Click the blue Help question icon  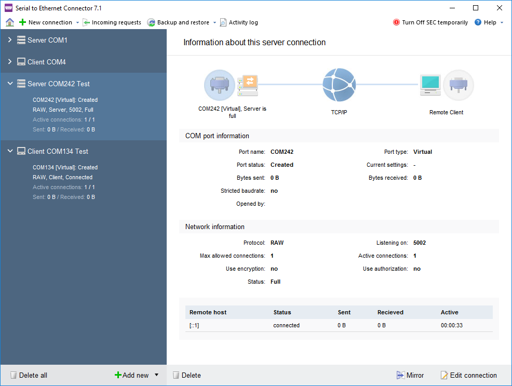tap(478, 22)
